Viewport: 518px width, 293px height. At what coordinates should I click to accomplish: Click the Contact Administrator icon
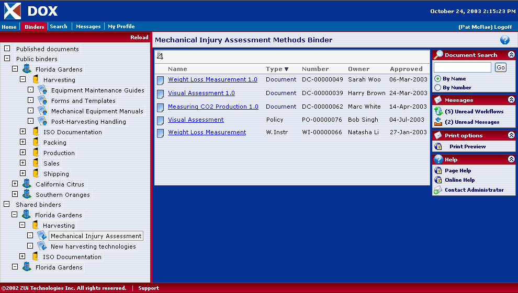pyautogui.click(x=438, y=190)
